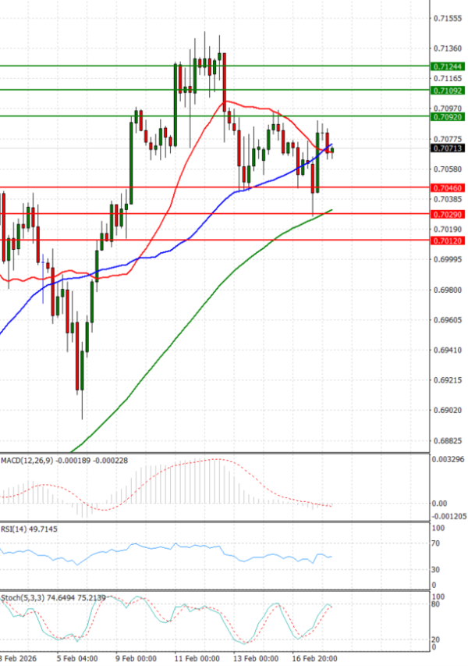Click the green 0.71244 resistance price label
Viewport: 468px width, 666px height.
447,67
